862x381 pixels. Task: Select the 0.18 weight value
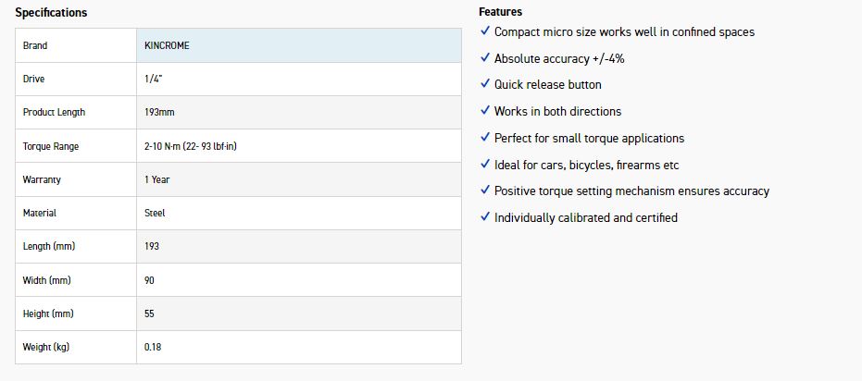pos(153,347)
